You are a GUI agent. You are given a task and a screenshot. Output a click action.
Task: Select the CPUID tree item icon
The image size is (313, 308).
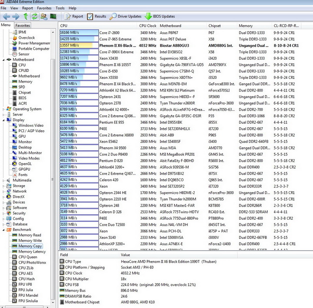point(15,71)
